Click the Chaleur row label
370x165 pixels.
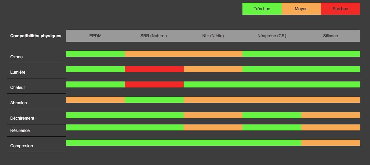pyautogui.click(x=17, y=87)
